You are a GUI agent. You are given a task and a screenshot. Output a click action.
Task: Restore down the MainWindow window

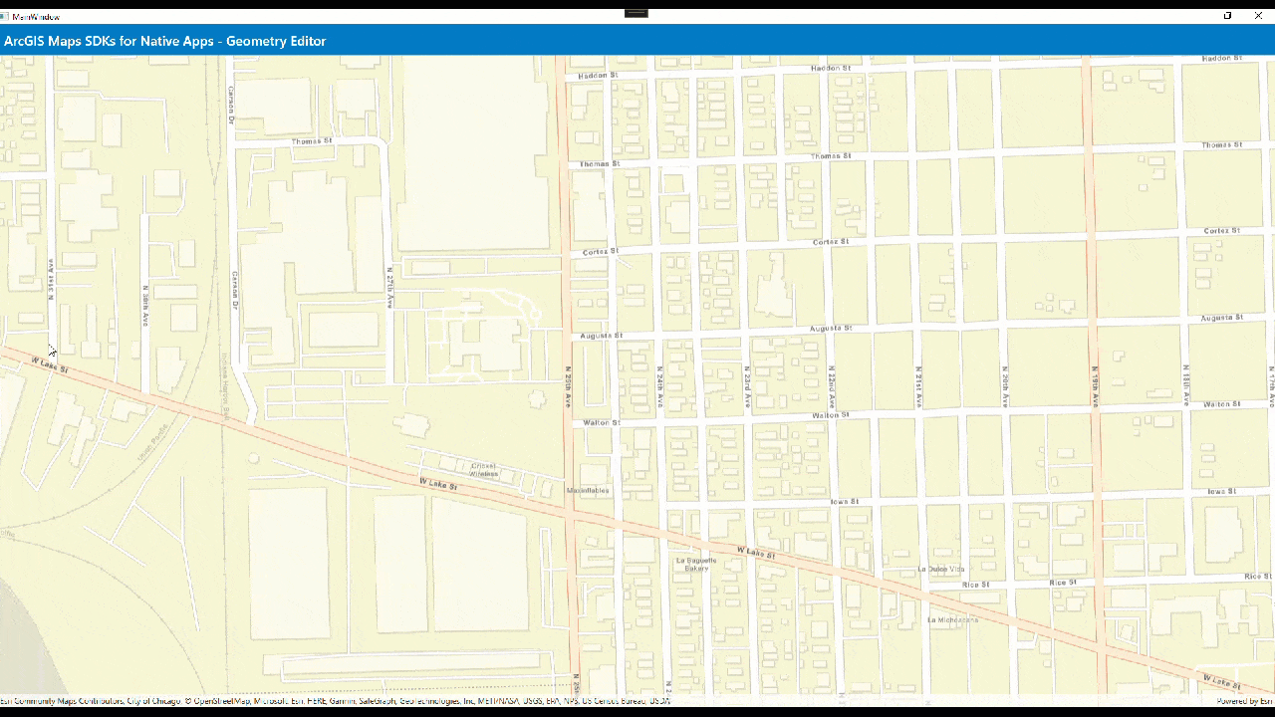tap(1227, 16)
